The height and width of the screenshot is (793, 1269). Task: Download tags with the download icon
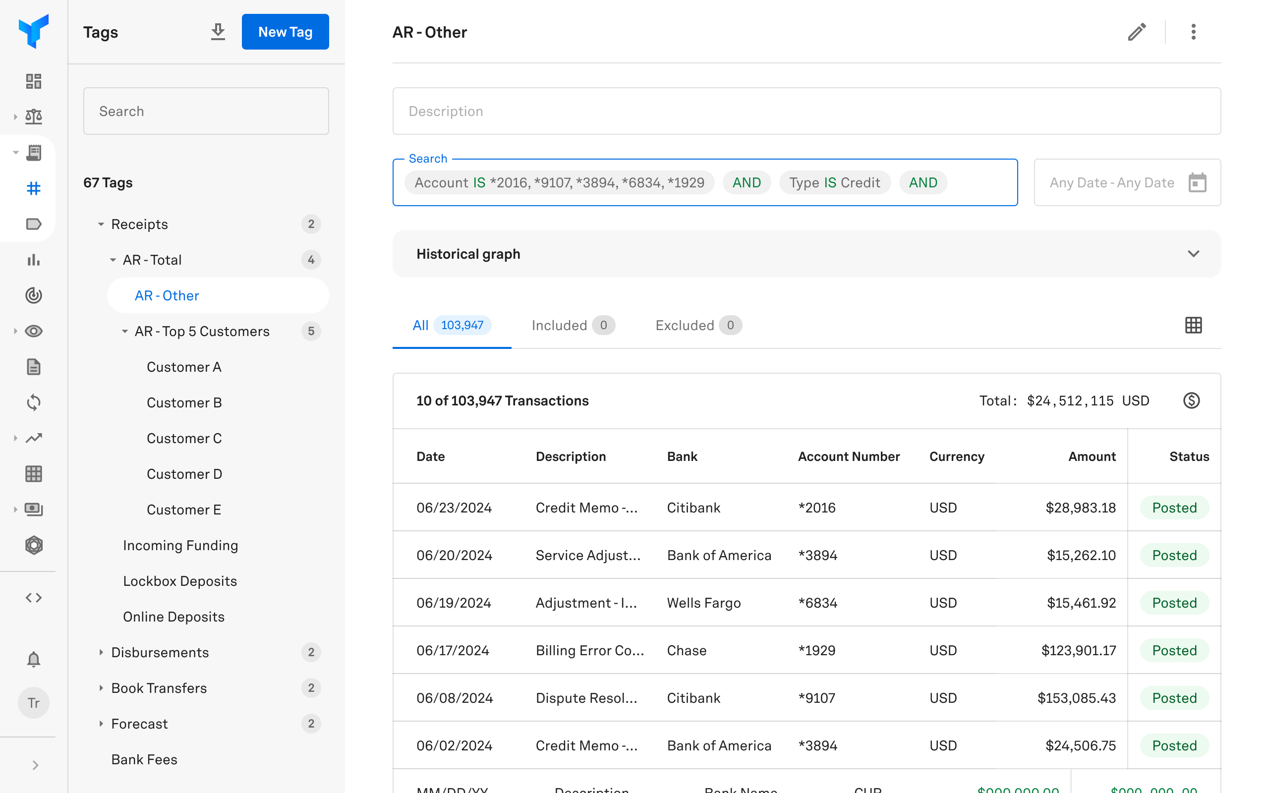point(218,31)
